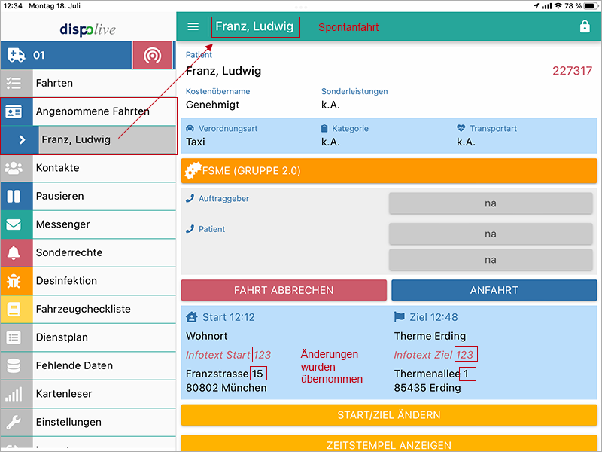This screenshot has height=452, width=602.
Task: Tap the Verordnungsart car icon
Action: coord(190,128)
